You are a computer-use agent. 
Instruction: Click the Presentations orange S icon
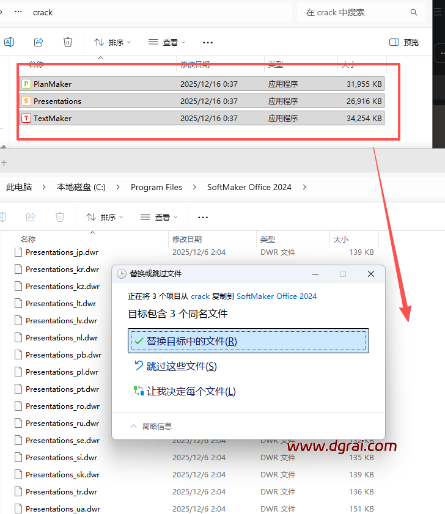click(x=26, y=101)
